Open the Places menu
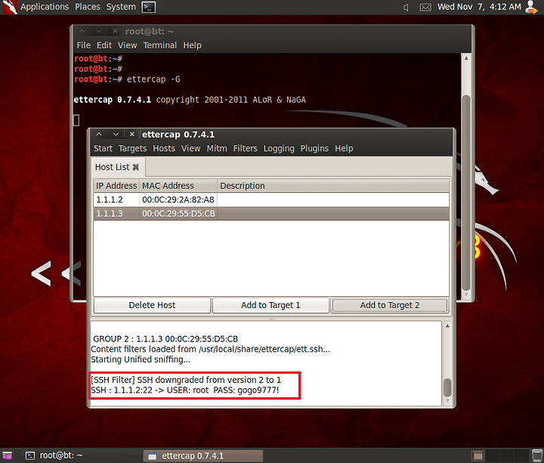Viewport: 544px width, 463px height. pyautogui.click(x=88, y=7)
